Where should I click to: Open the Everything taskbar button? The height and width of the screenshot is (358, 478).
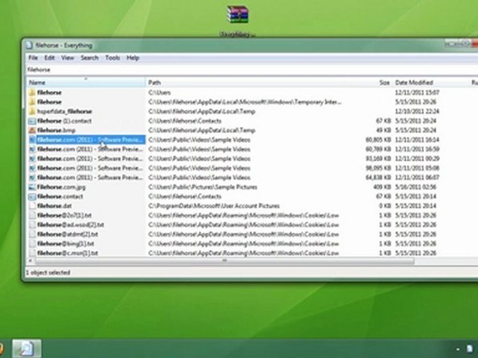pos(26,349)
